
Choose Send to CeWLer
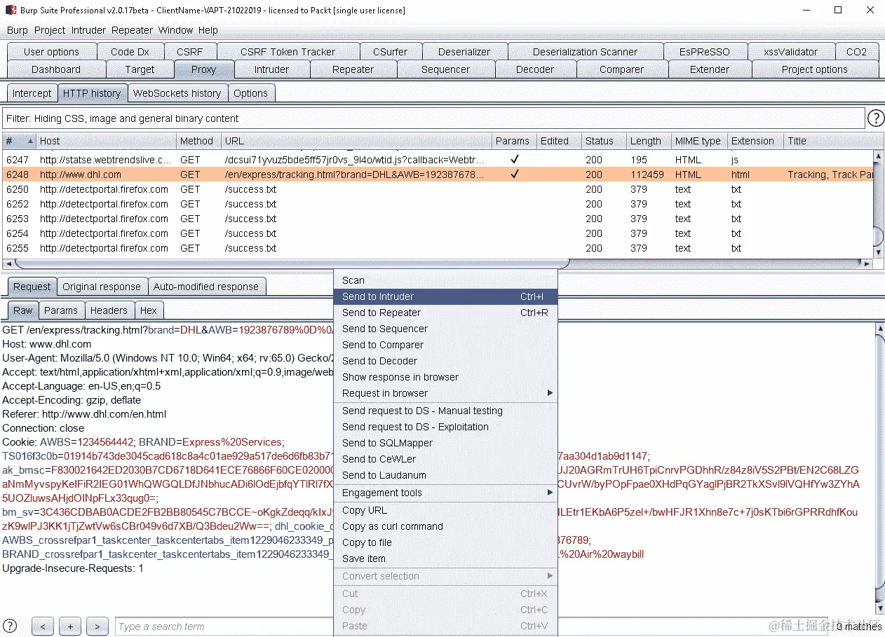(x=445, y=459)
